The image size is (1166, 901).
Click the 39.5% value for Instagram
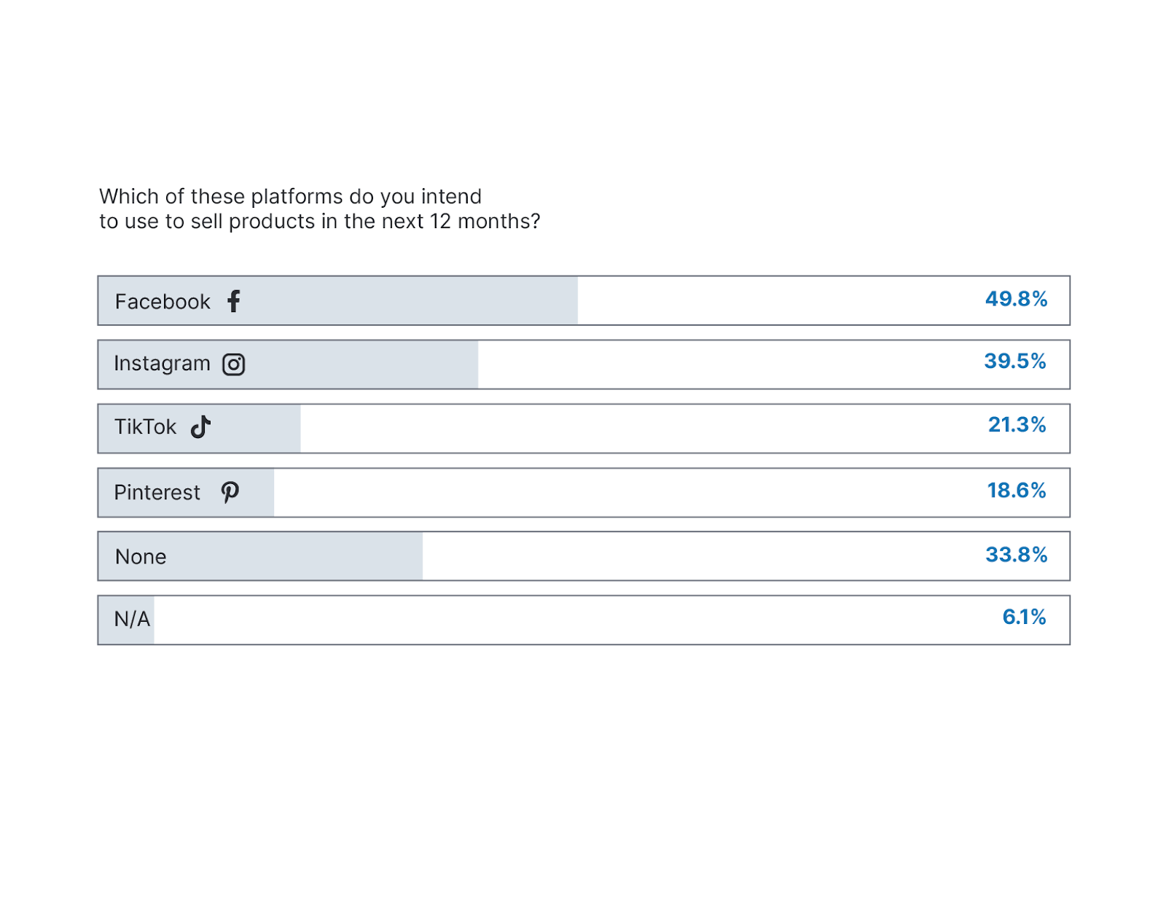pos(1014,361)
